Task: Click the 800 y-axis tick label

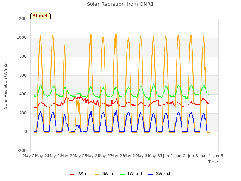Action: [23, 56]
